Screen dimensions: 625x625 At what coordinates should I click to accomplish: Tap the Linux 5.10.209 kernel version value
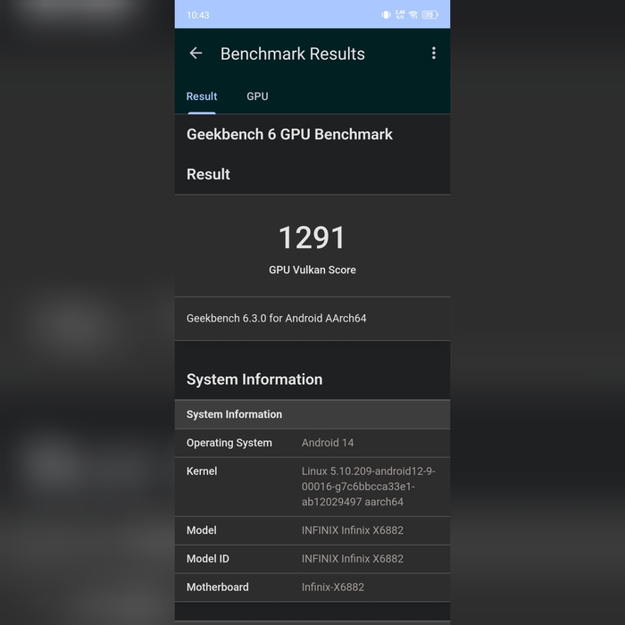point(368,487)
